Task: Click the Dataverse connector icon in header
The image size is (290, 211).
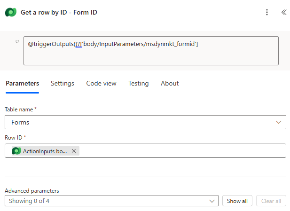Action: [11, 12]
